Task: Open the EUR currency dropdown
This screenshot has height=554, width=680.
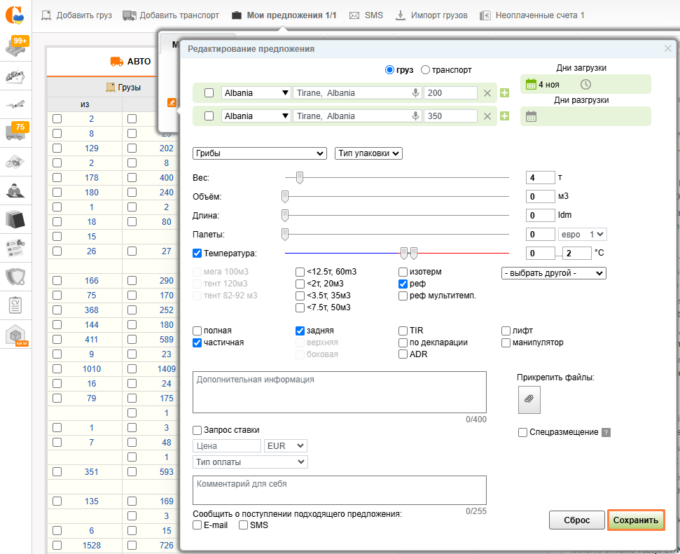Action: [x=286, y=445]
